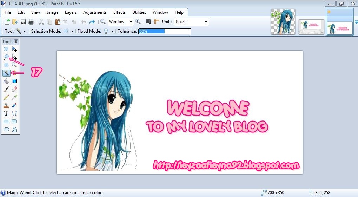This screenshot has width=358, height=197.
Task: Select the Paintbrush tool
Action: (6, 89)
